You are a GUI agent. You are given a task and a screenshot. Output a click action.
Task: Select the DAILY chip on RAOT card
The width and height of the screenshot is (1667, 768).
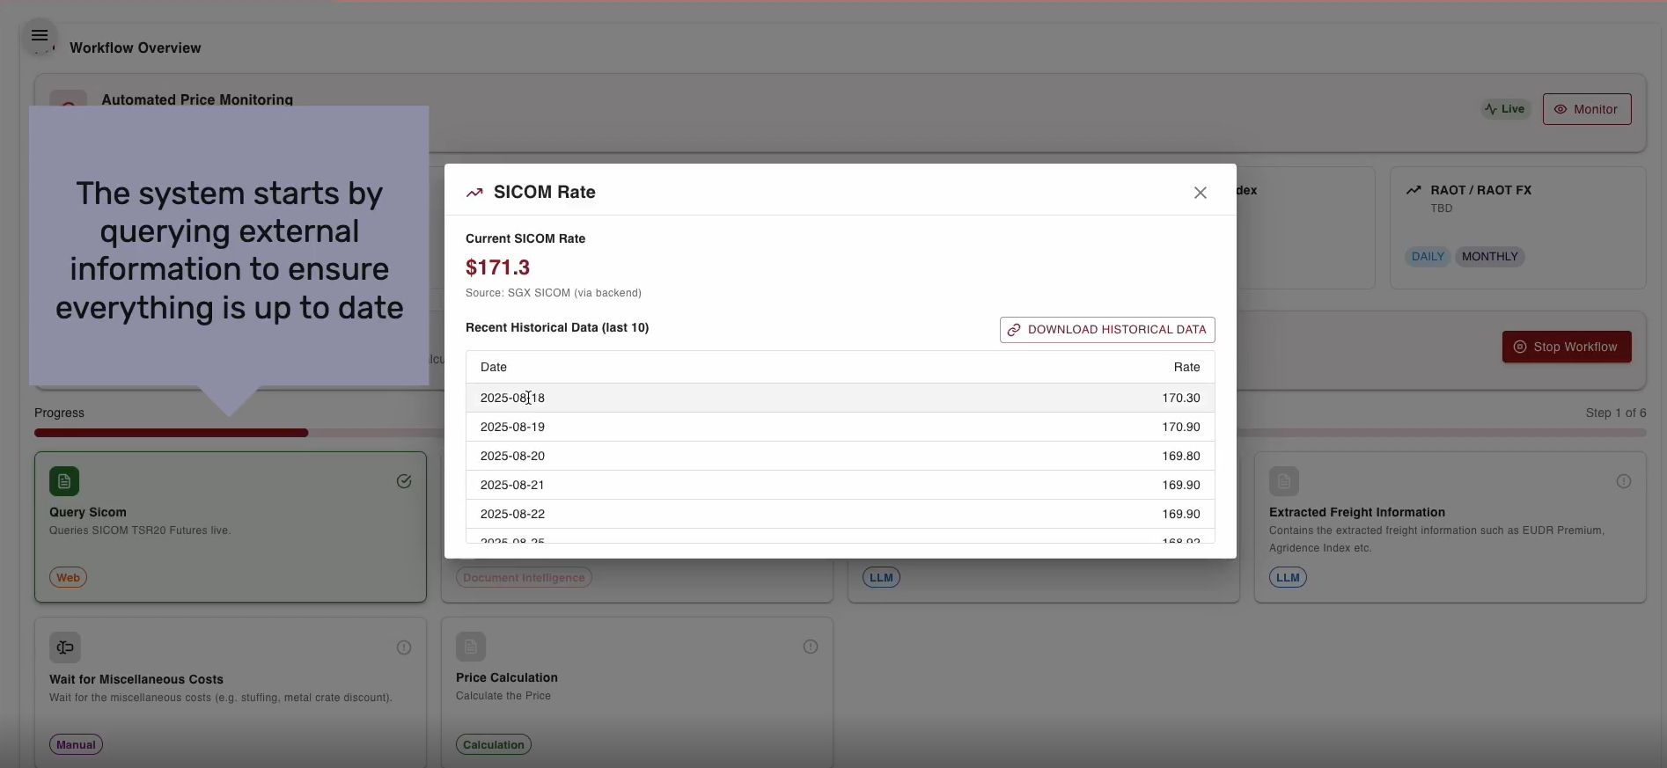pyautogui.click(x=1427, y=257)
